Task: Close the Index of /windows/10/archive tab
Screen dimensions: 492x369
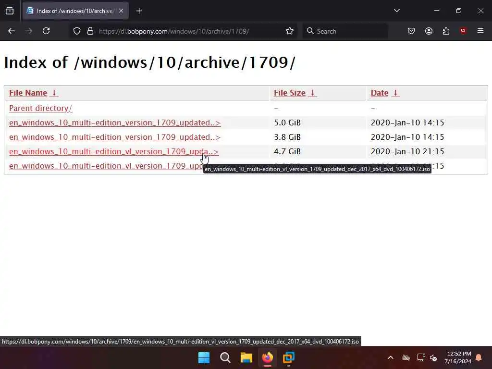Action: (x=121, y=11)
